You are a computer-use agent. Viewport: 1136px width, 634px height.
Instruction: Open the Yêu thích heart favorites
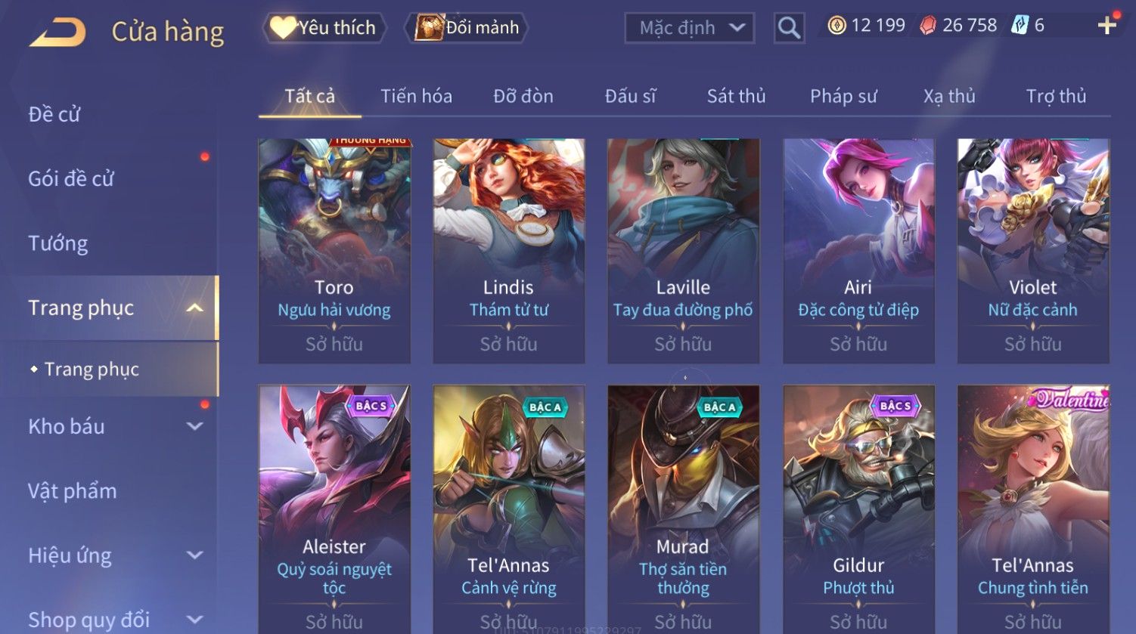pyautogui.click(x=324, y=28)
